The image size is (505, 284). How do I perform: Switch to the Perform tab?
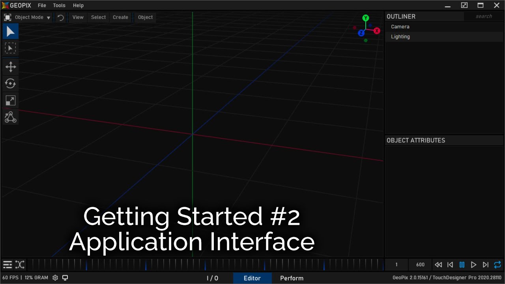click(x=292, y=278)
